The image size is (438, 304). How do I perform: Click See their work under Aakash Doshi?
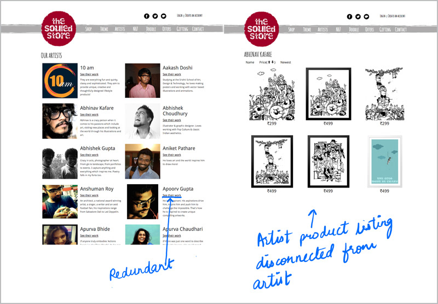point(172,74)
